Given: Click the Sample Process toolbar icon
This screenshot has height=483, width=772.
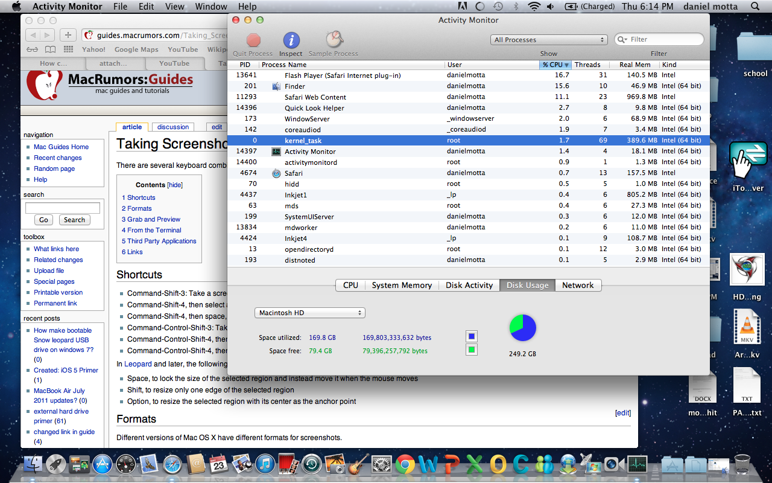Looking at the screenshot, I should click(x=334, y=40).
